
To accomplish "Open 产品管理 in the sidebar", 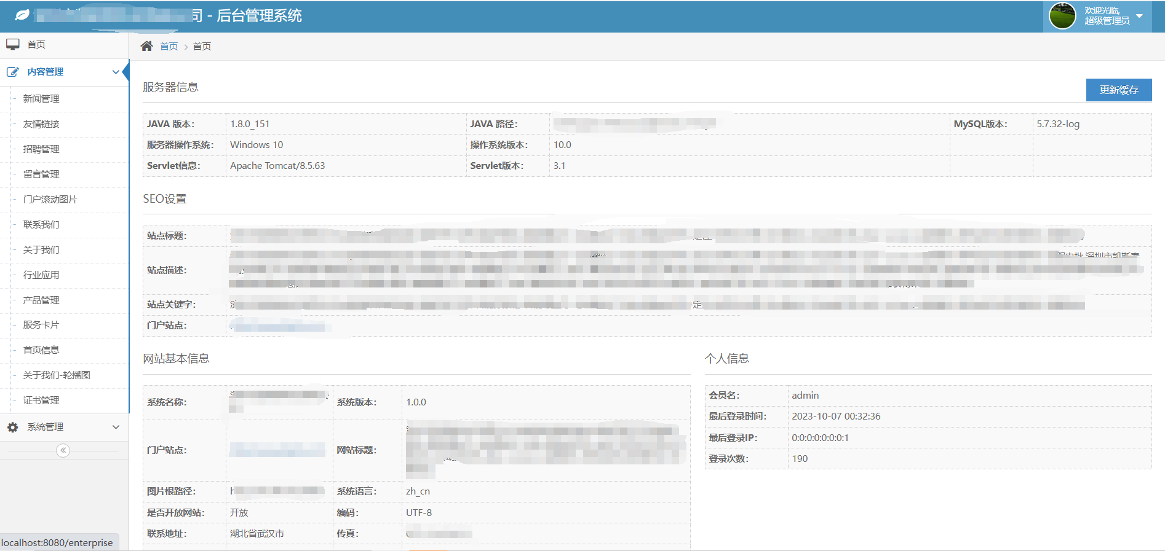I will (x=41, y=300).
